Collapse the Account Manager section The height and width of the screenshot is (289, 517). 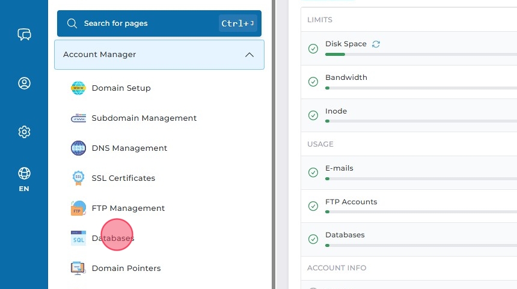[x=249, y=55]
